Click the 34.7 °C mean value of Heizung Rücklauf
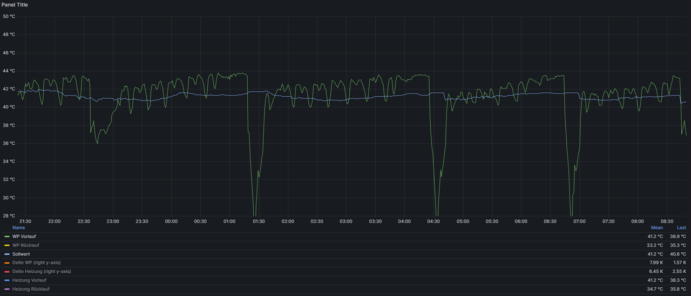Screen dimensions: 691x296 [x=655, y=289]
